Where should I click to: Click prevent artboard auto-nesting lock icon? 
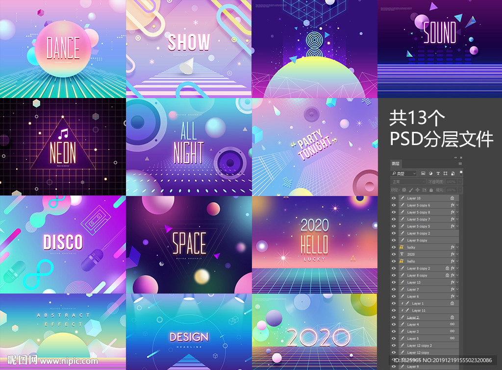pos(424,190)
